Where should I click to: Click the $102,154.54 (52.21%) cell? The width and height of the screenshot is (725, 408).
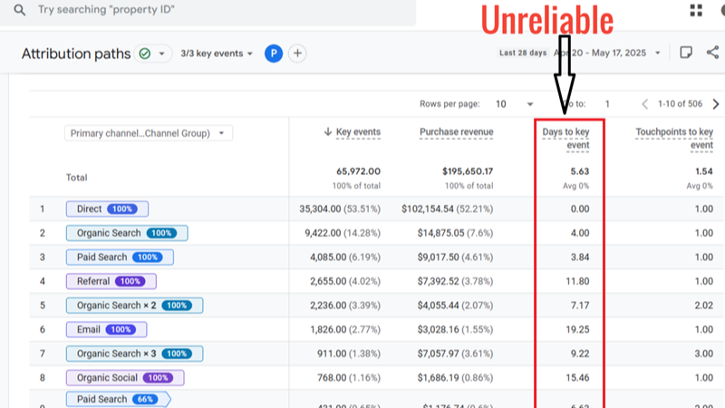click(x=447, y=209)
